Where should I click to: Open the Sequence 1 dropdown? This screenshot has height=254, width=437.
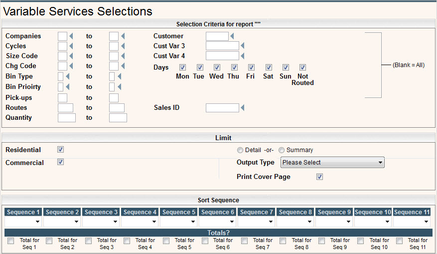point(23,222)
